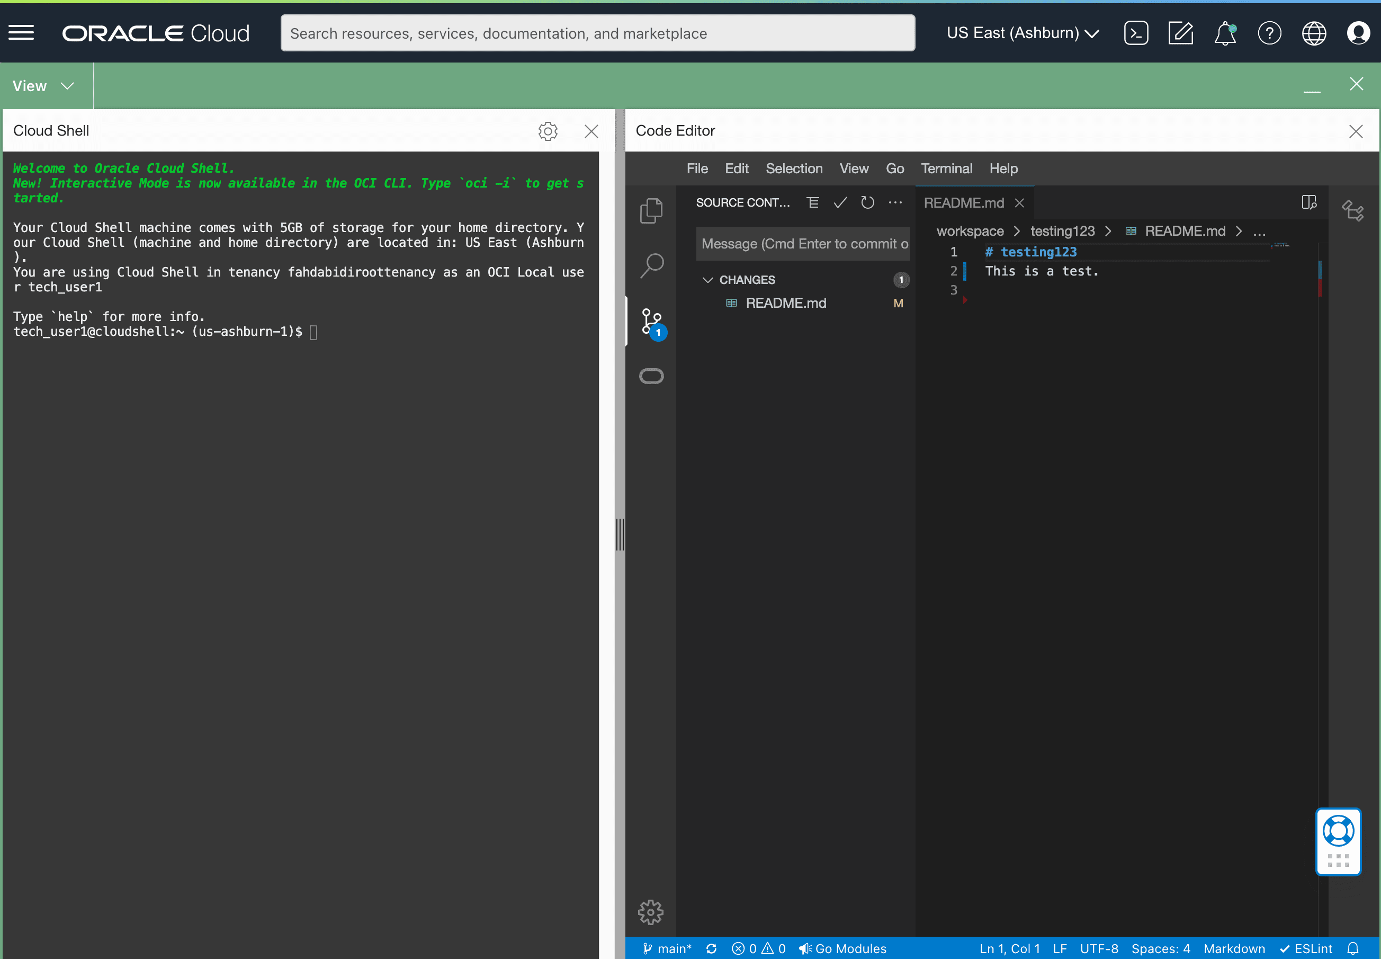Click Ln 1, Col 1 cursor position
The height and width of the screenshot is (959, 1381).
click(x=1009, y=948)
